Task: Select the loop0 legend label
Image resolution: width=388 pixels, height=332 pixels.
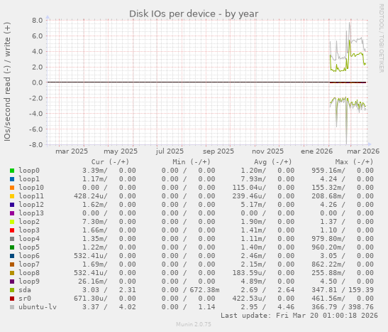Action: (29, 171)
